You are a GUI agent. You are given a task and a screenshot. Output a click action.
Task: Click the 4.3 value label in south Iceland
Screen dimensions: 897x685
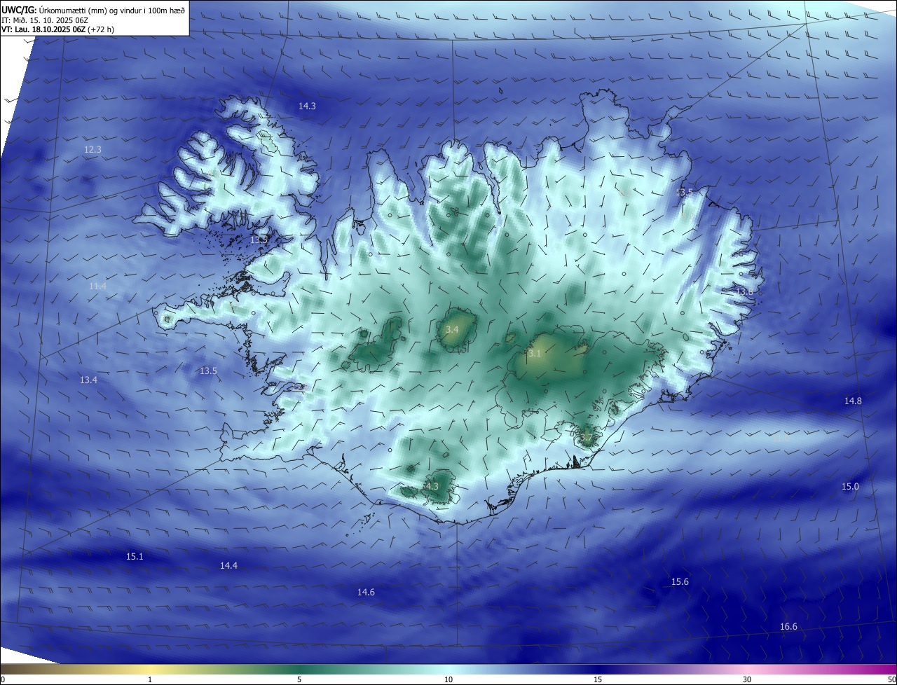432,487
